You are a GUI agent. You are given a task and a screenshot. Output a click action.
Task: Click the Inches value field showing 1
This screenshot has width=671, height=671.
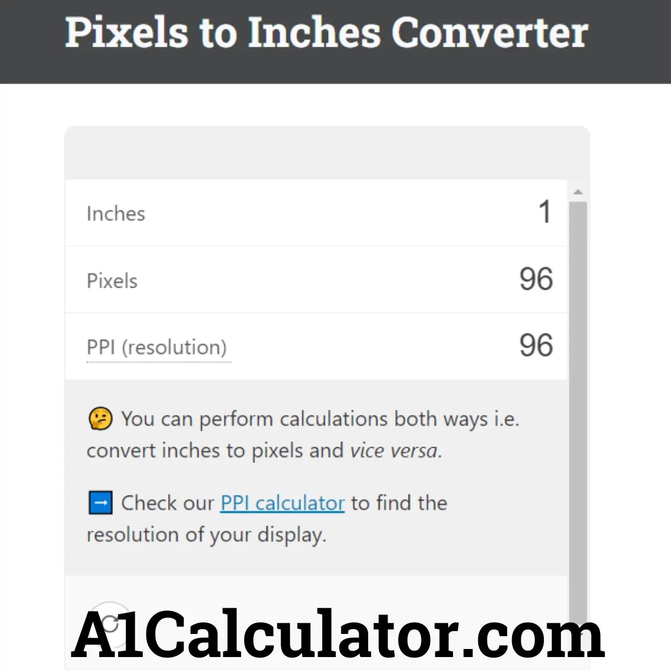(544, 211)
